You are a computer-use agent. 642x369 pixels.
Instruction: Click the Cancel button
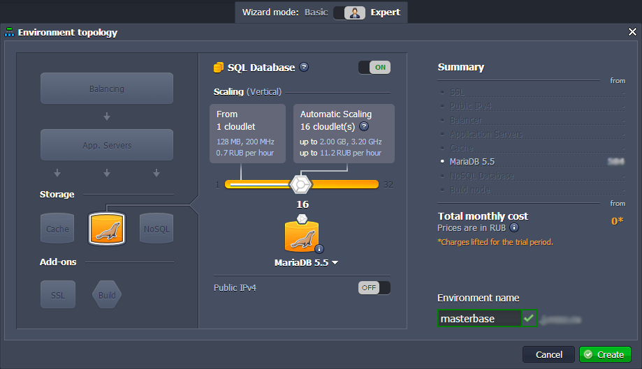pos(548,354)
